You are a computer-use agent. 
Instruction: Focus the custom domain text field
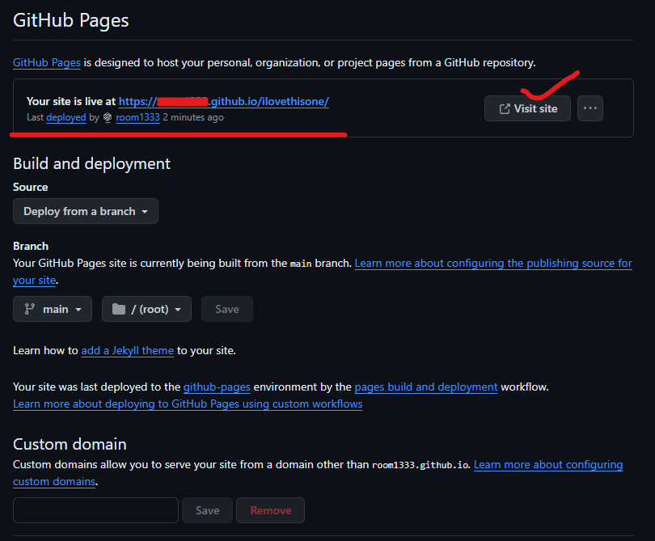tap(95, 510)
